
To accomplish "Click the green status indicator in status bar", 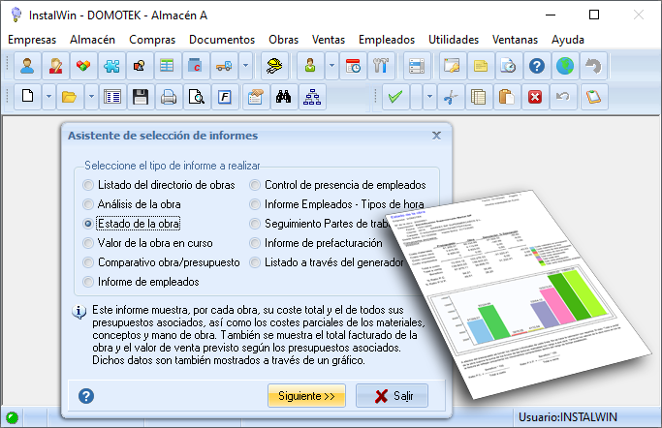I will [13, 417].
